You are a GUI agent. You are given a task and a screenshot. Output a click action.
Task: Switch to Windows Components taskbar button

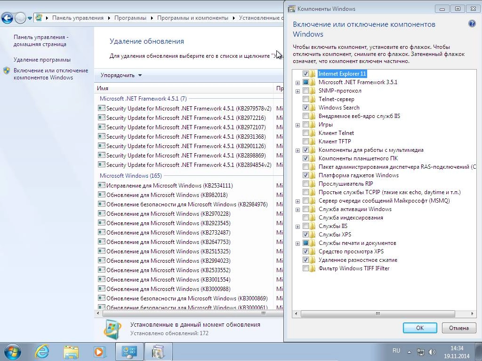point(158,352)
